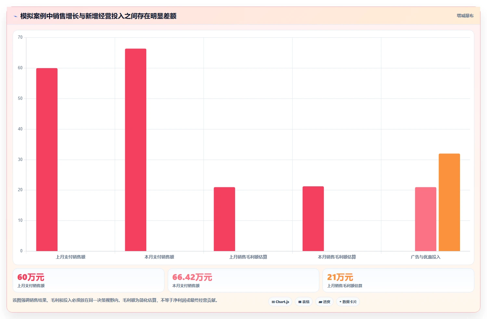Click the y-axis value 50
The image size is (487, 319).
20,99
